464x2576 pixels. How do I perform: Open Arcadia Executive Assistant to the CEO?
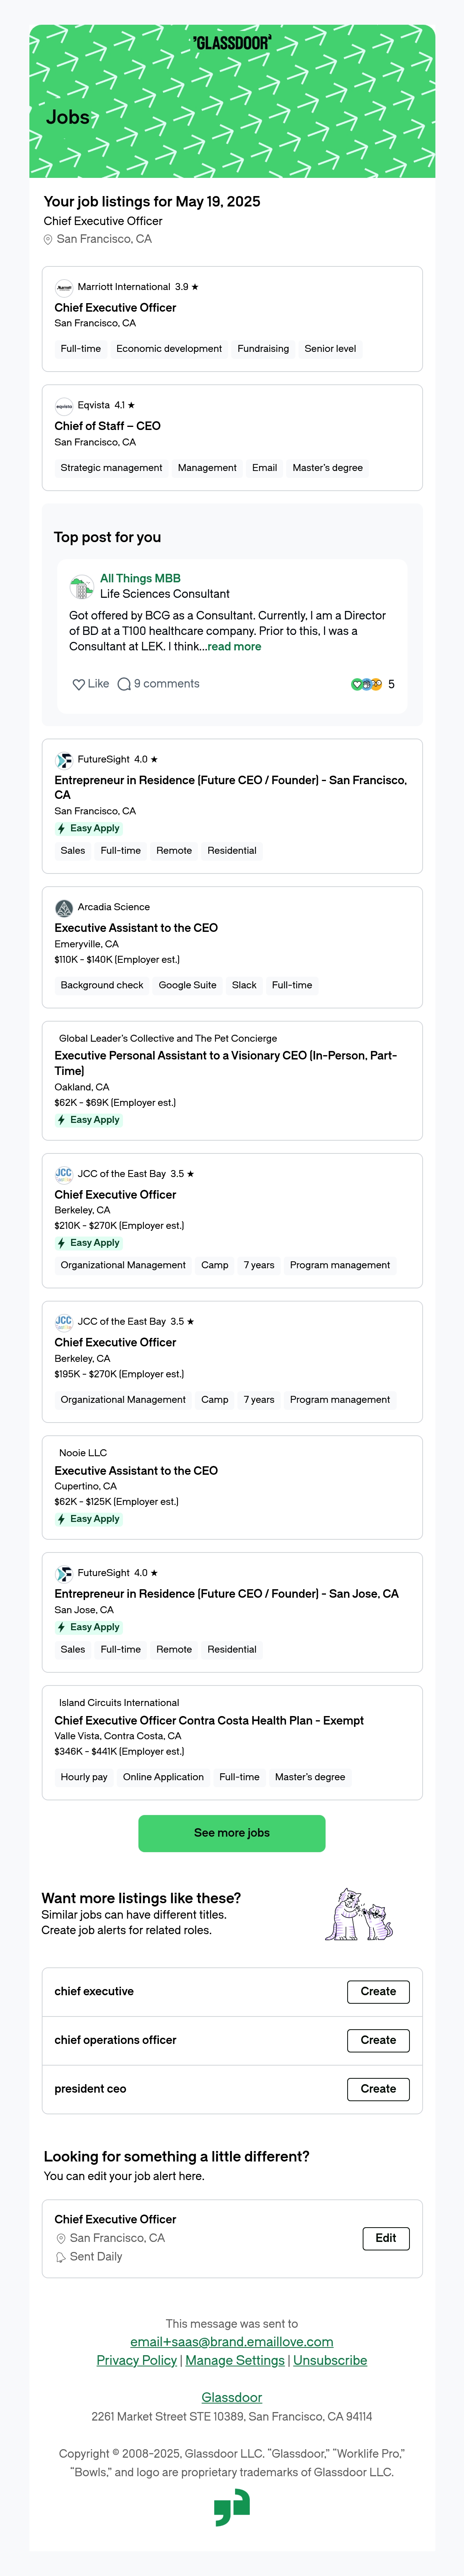click(x=136, y=928)
